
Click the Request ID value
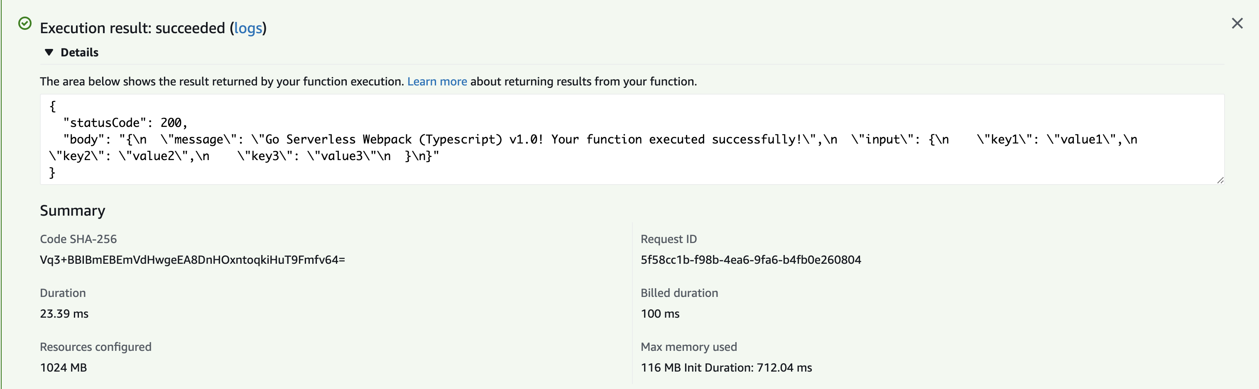coord(751,260)
